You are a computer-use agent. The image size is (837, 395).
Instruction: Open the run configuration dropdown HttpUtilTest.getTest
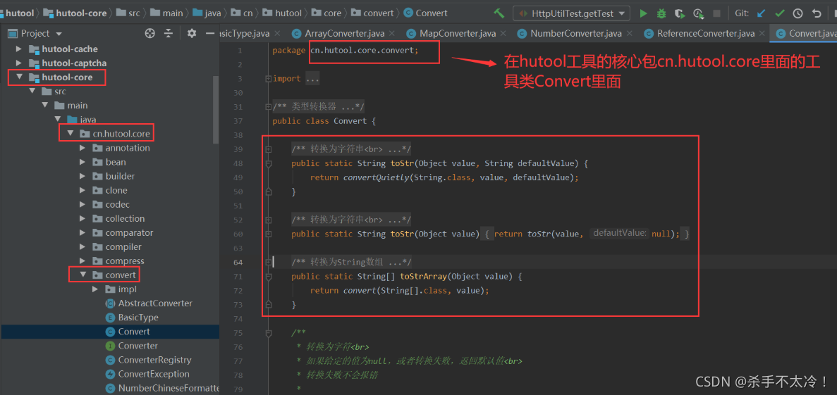click(571, 13)
